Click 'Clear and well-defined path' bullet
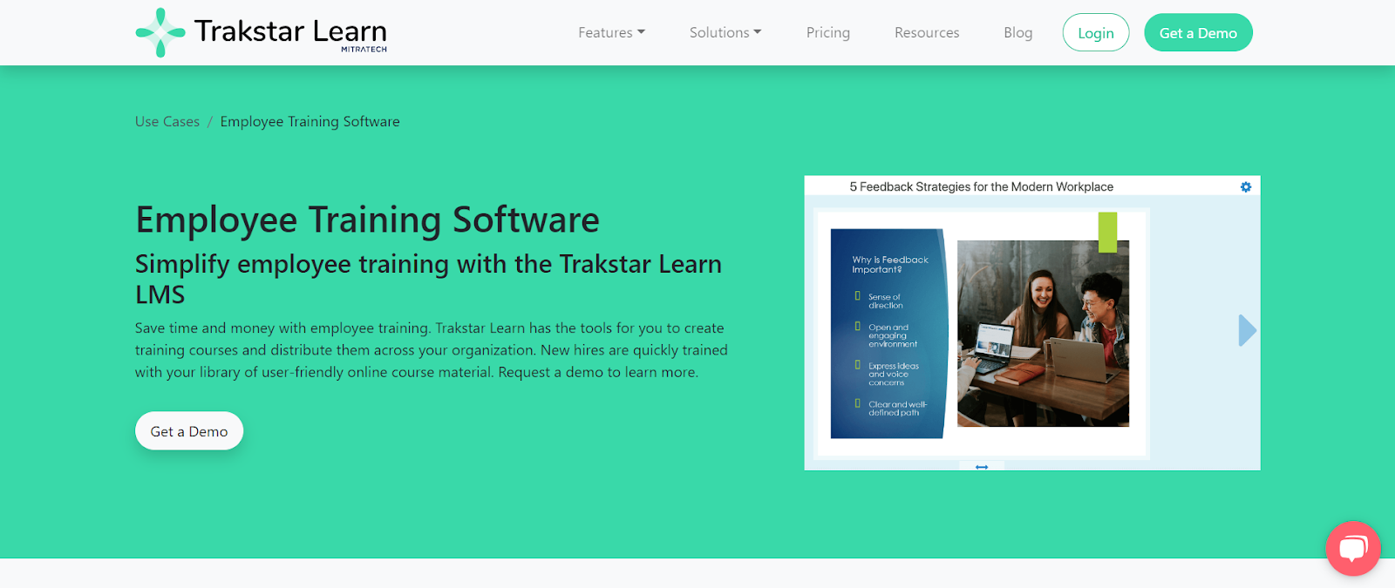The height and width of the screenshot is (588, 1395). click(897, 408)
